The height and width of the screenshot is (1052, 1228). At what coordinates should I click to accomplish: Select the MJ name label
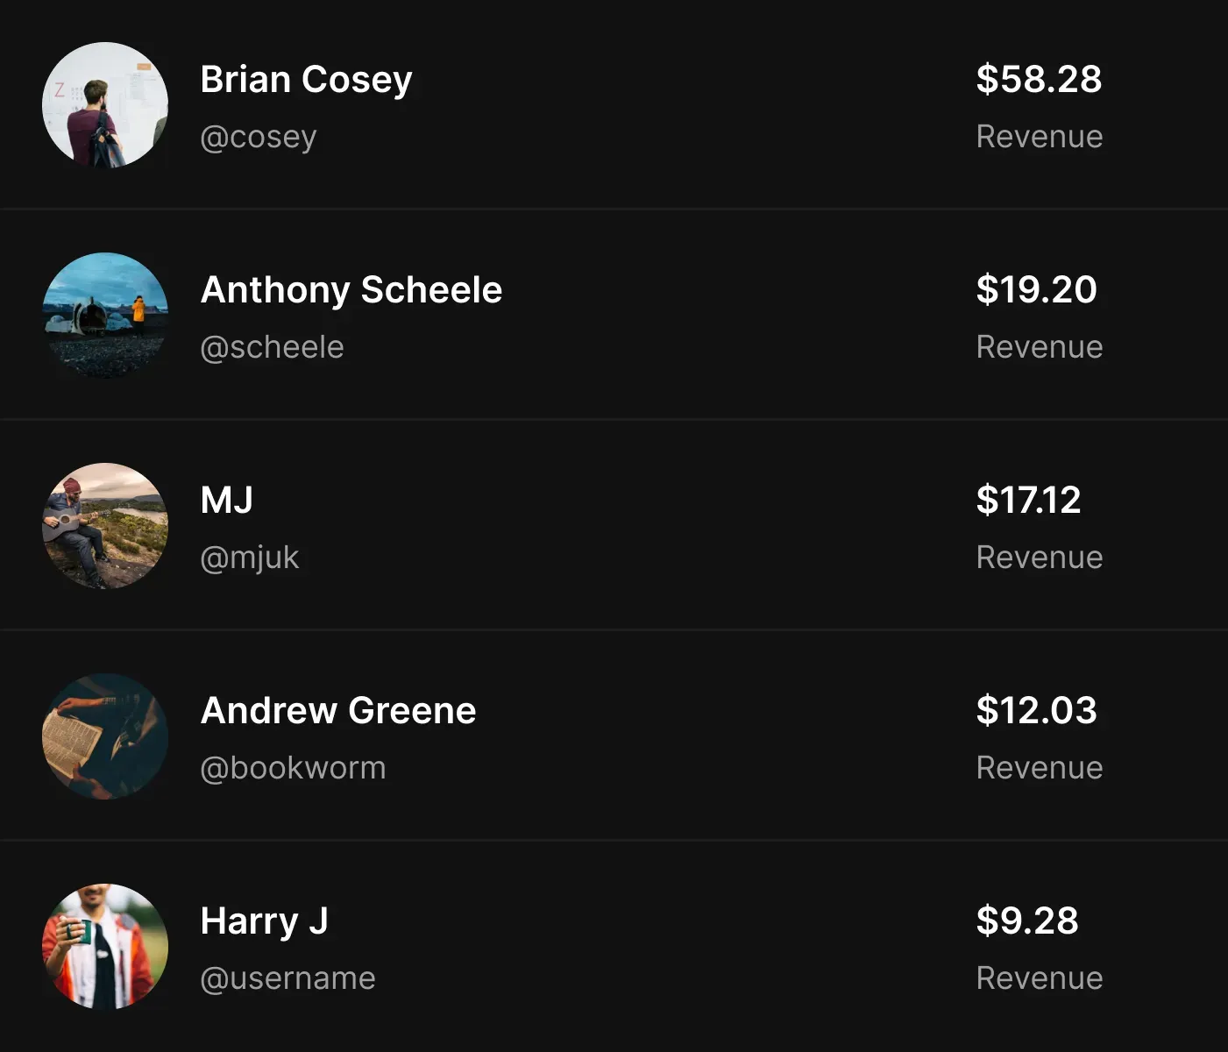pyautogui.click(x=226, y=501)
